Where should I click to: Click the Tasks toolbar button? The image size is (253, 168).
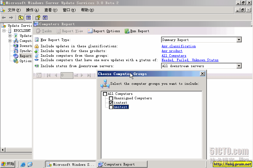tap(44, 31)
